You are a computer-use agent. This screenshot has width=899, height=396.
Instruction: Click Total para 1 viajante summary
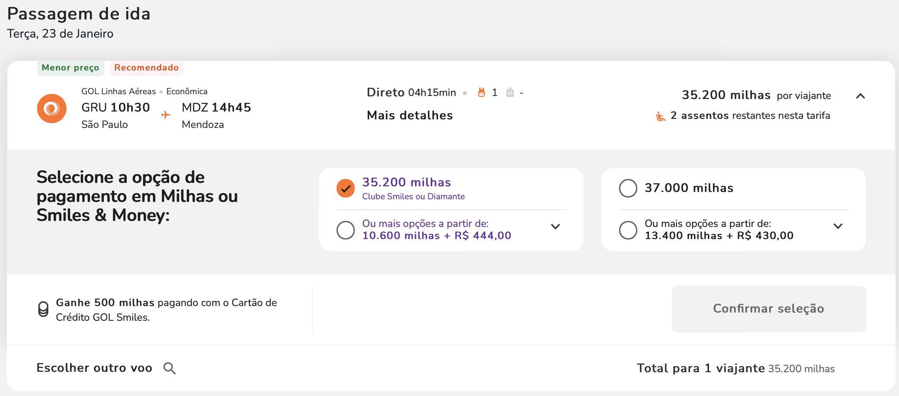[735, 368]
